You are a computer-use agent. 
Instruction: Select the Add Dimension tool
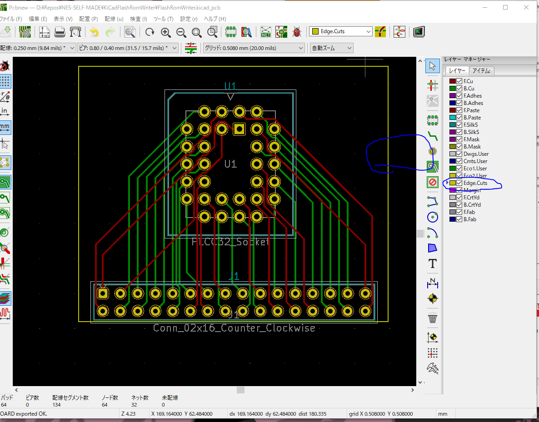[x=433, y=283]
